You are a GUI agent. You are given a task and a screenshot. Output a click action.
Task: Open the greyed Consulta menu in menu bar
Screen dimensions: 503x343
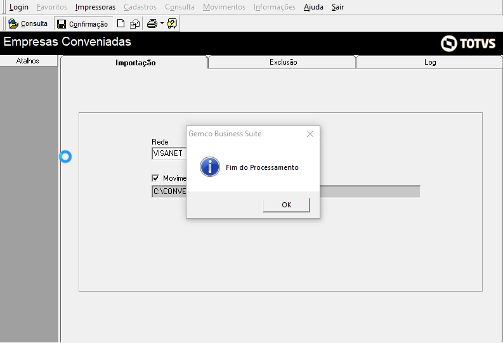(x=180, y=7)
